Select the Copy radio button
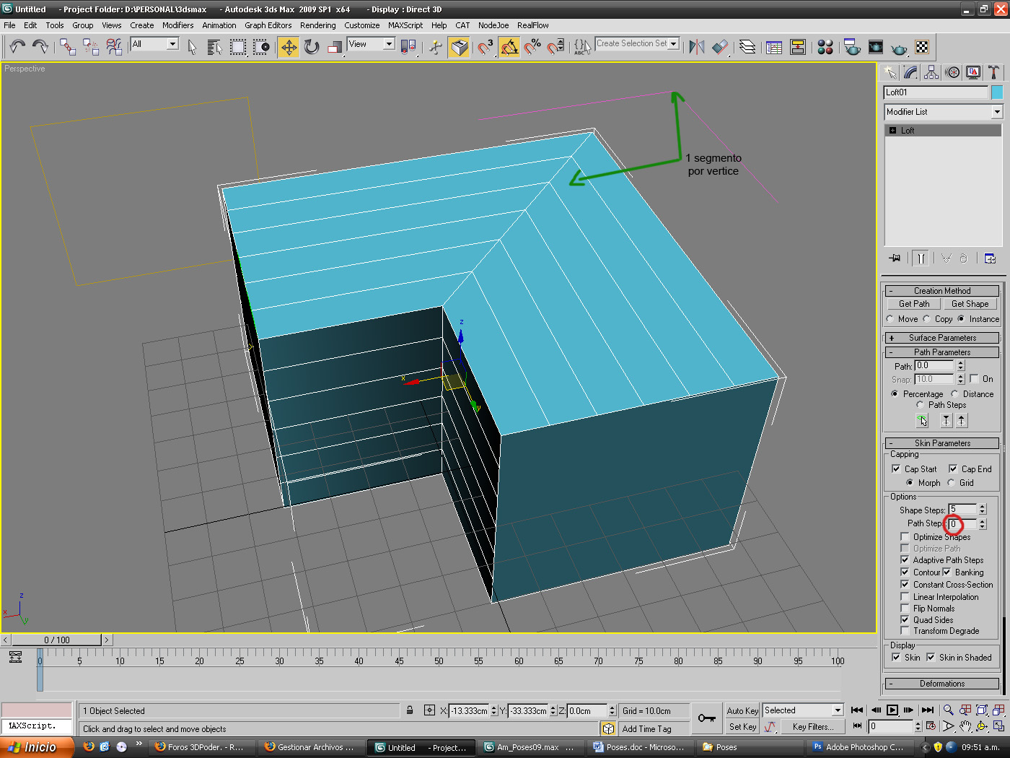Screen dimensions: 1010x758 927,319
